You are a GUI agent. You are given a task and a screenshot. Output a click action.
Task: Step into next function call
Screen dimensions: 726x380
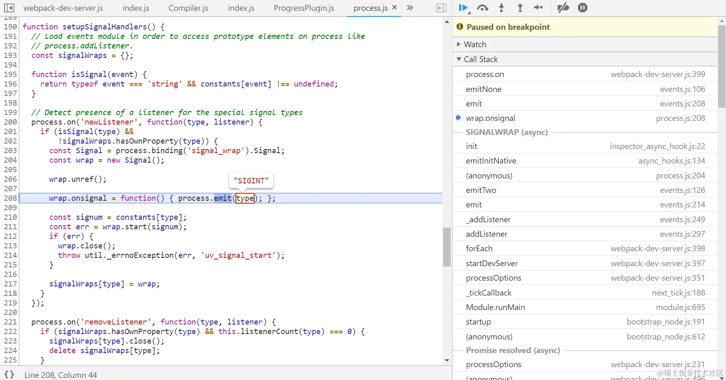pos(501,8)
